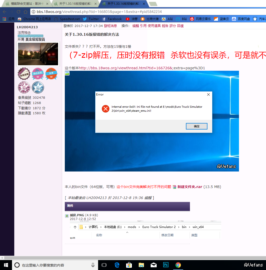Screen dimensions: 266x270
Task: Click 編輯 post operation link
Action: (x=136, y=26)
